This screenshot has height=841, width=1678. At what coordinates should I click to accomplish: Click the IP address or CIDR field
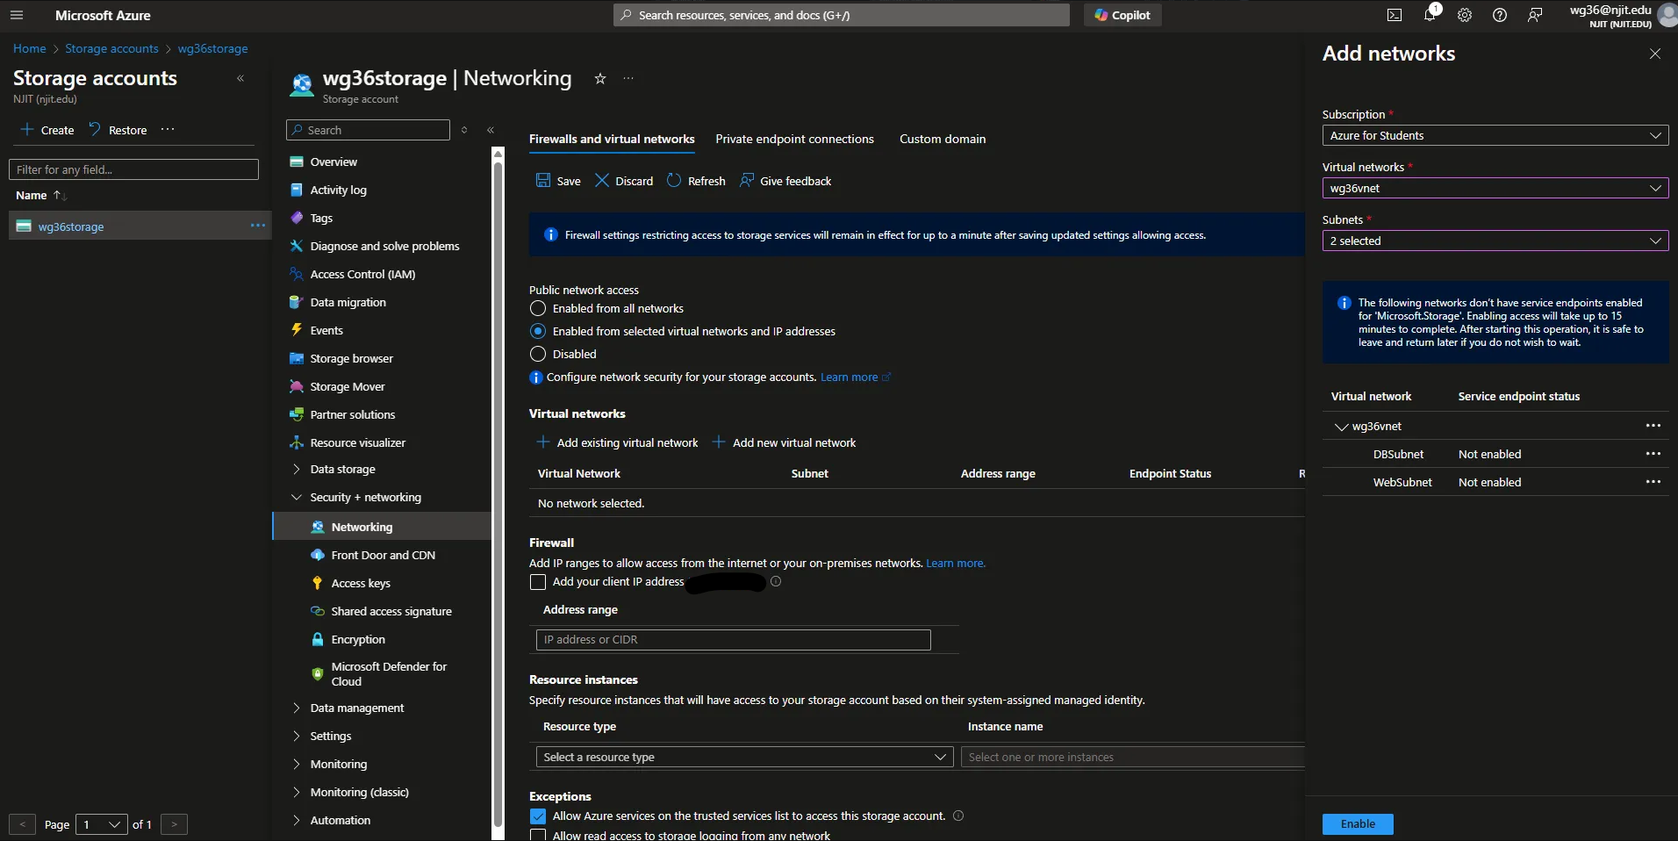(733, 640)
